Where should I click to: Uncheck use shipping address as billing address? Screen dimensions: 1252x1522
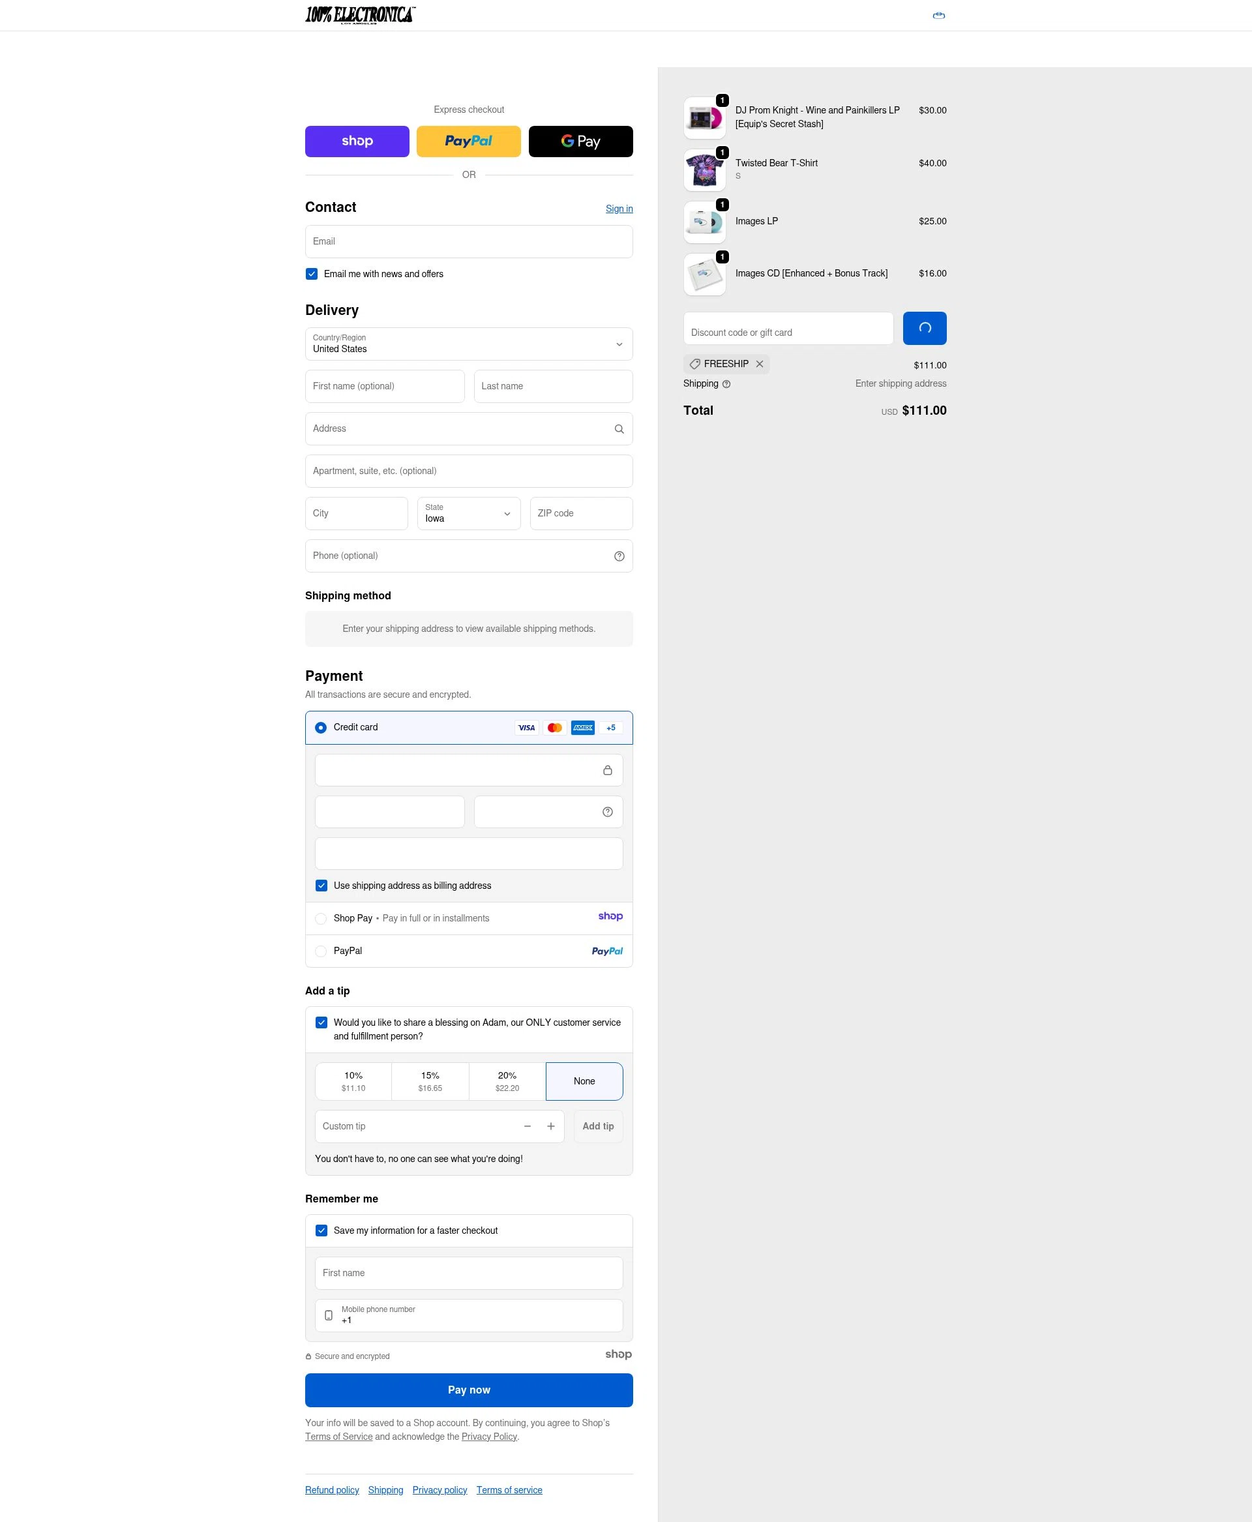click(321, 885)
